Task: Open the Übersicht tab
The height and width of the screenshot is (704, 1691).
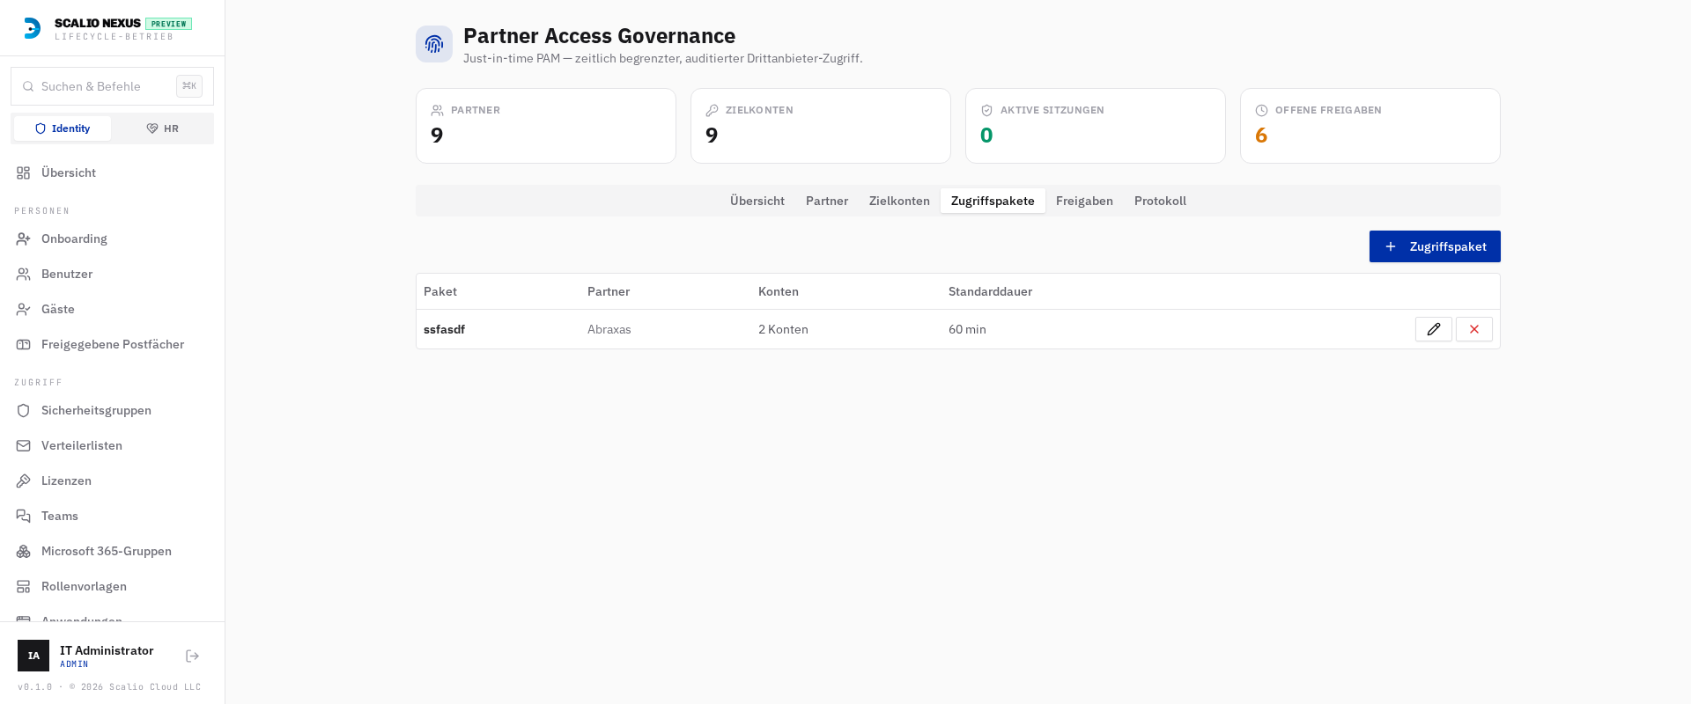Action: click(x=757, y=201)
